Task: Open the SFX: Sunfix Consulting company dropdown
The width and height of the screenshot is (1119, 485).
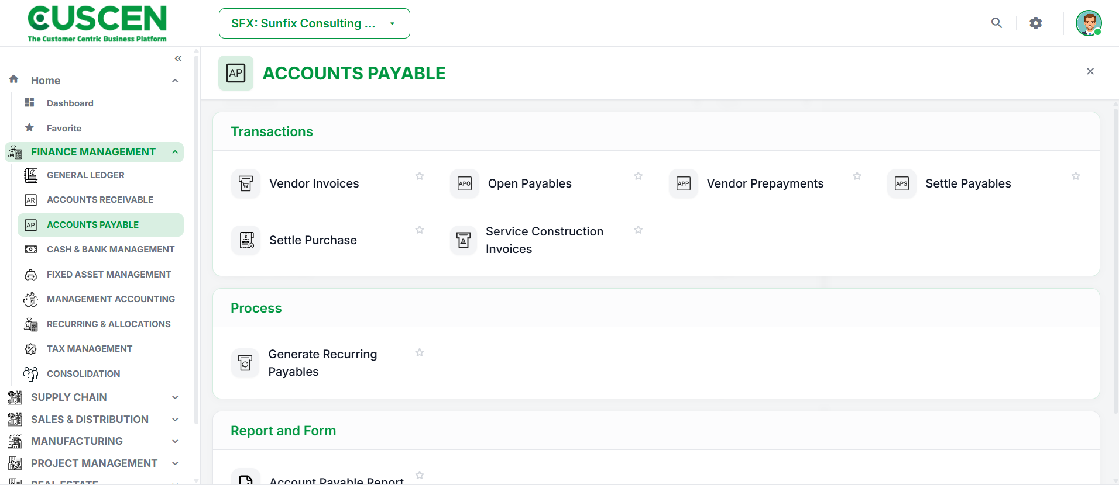Action: (314, 23)
